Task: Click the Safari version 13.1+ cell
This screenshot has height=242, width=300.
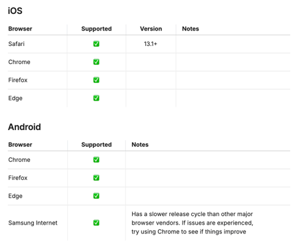Action: click(151, 44)
